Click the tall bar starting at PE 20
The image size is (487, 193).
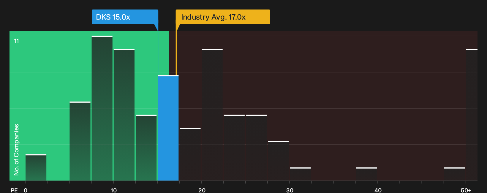tap(212, 115)
